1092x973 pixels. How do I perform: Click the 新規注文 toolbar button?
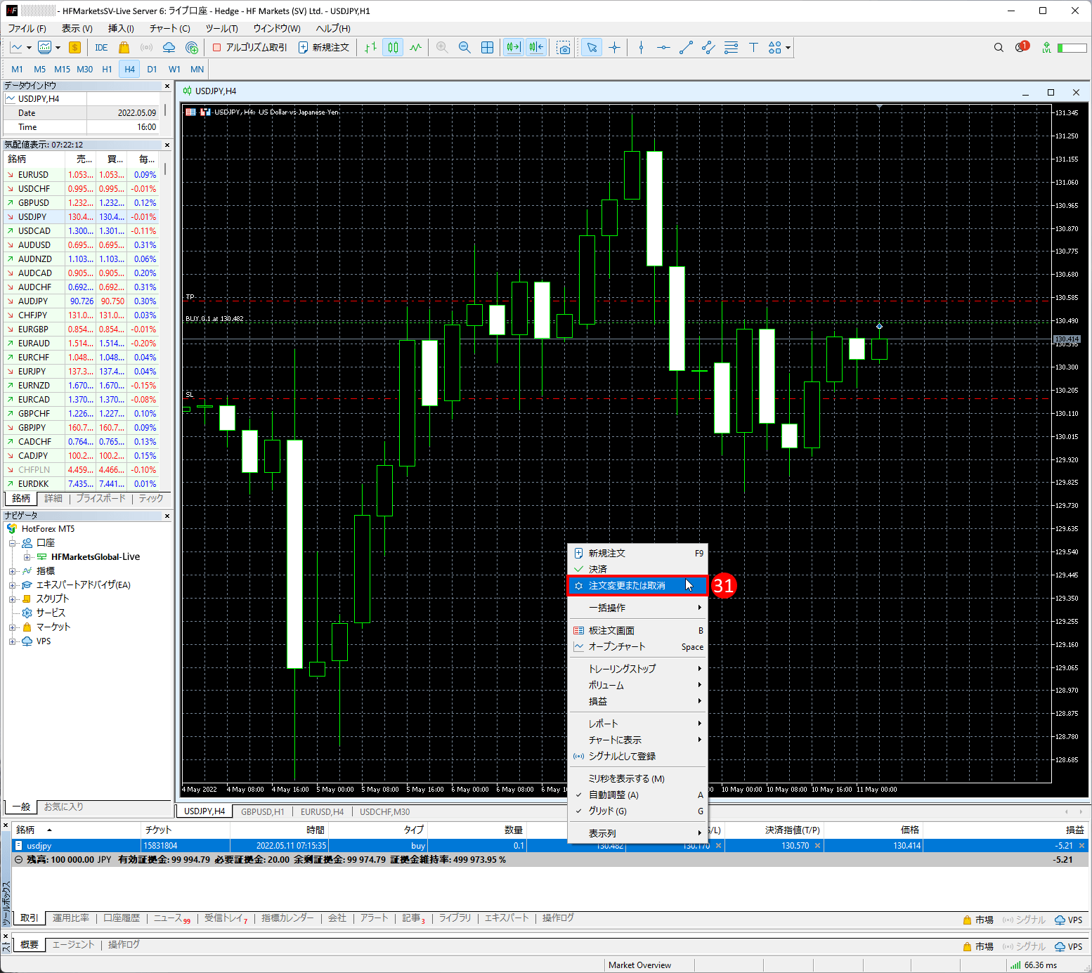coord(324,48)
